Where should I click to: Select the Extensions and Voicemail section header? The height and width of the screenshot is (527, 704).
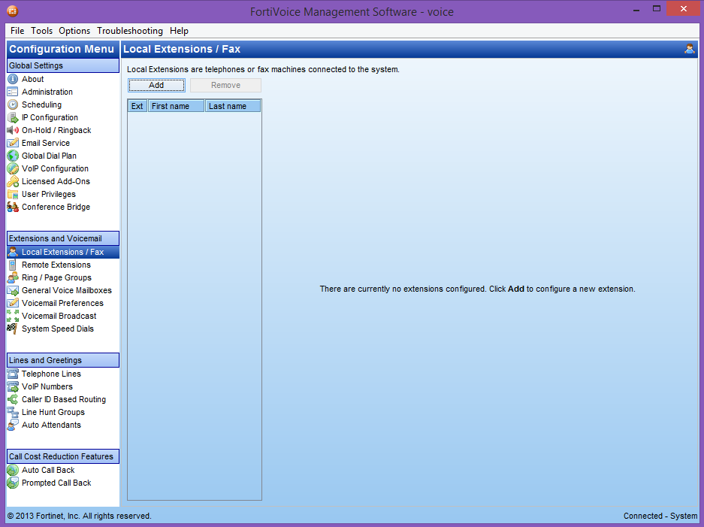(63, 238)
